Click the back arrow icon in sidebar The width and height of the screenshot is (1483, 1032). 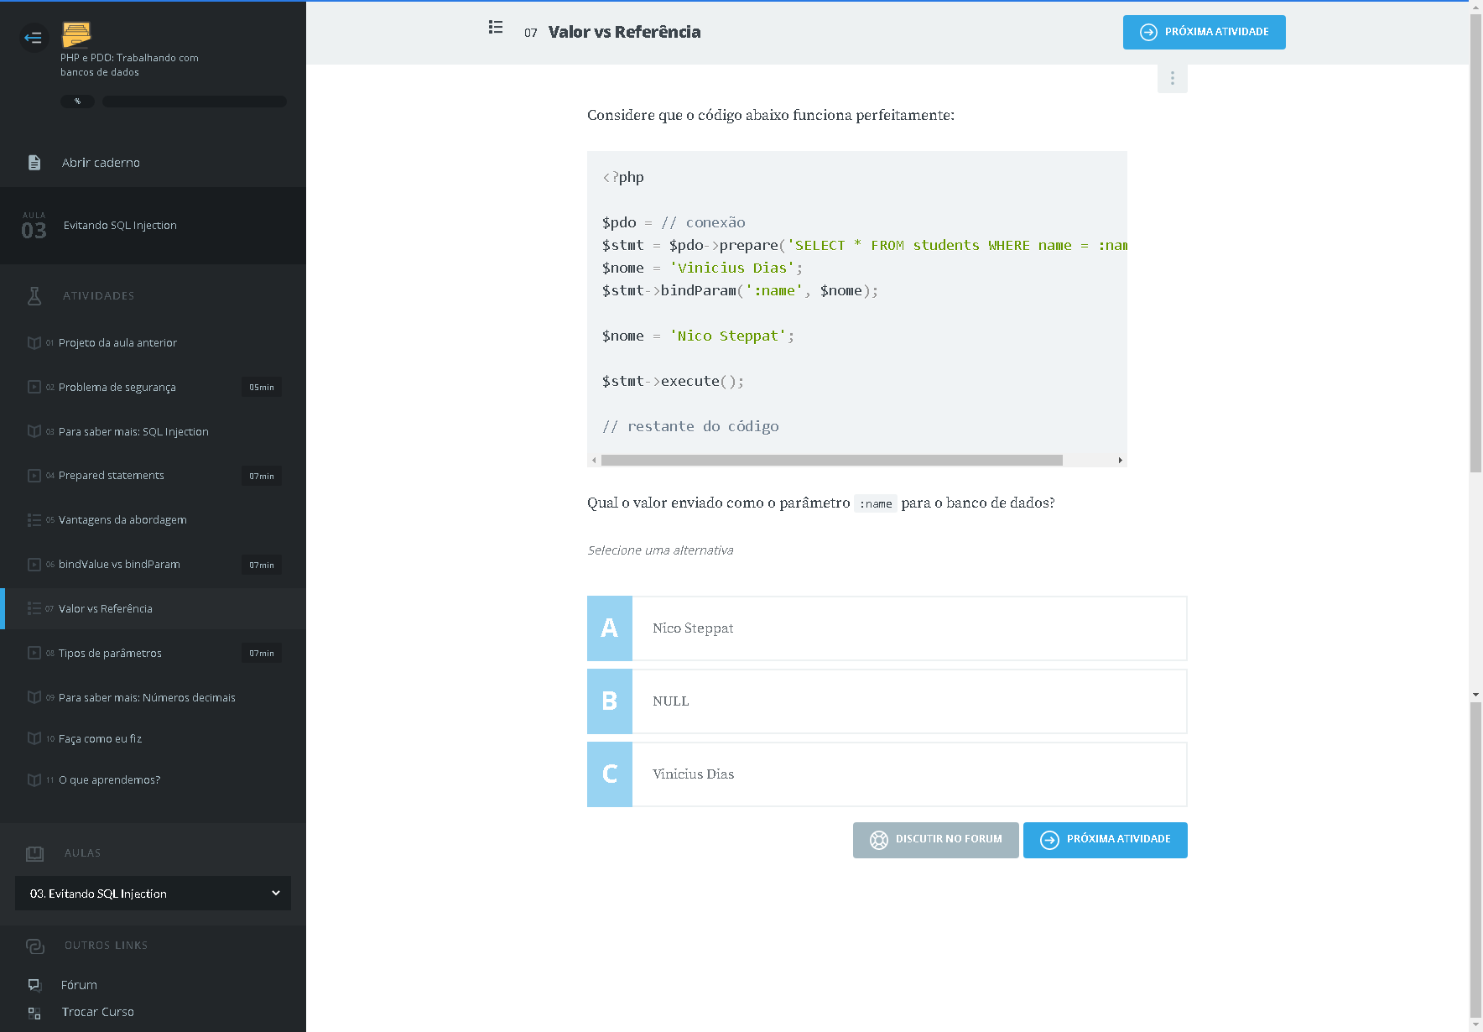34,38
